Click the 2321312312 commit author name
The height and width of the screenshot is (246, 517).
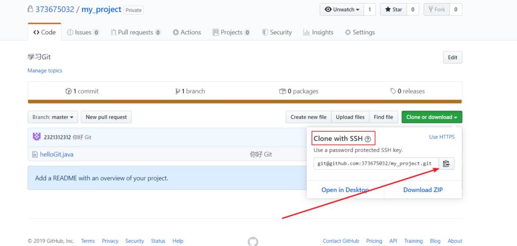[58, 137]
